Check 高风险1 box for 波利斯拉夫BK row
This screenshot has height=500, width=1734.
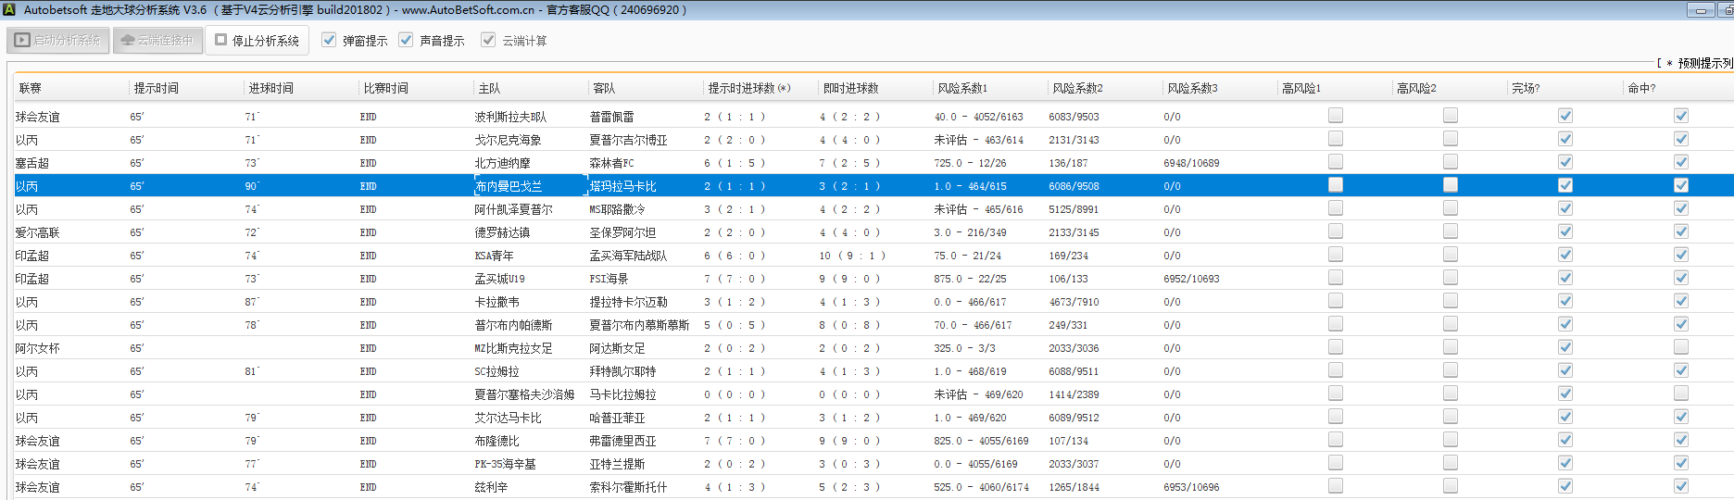pos(1335,116)
